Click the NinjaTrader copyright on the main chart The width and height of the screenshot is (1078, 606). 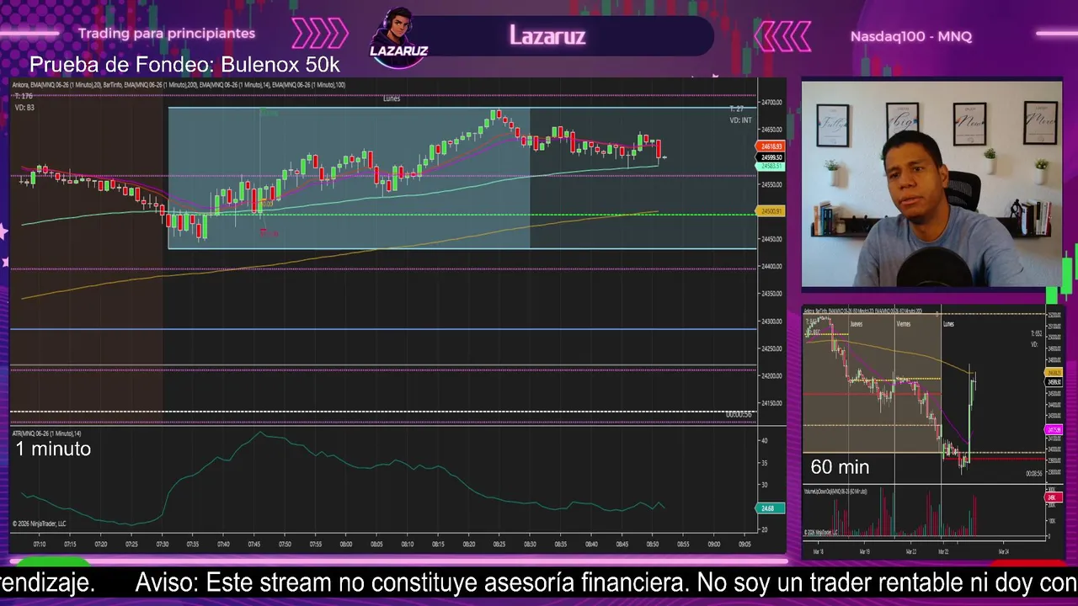[x=39, y=524]
